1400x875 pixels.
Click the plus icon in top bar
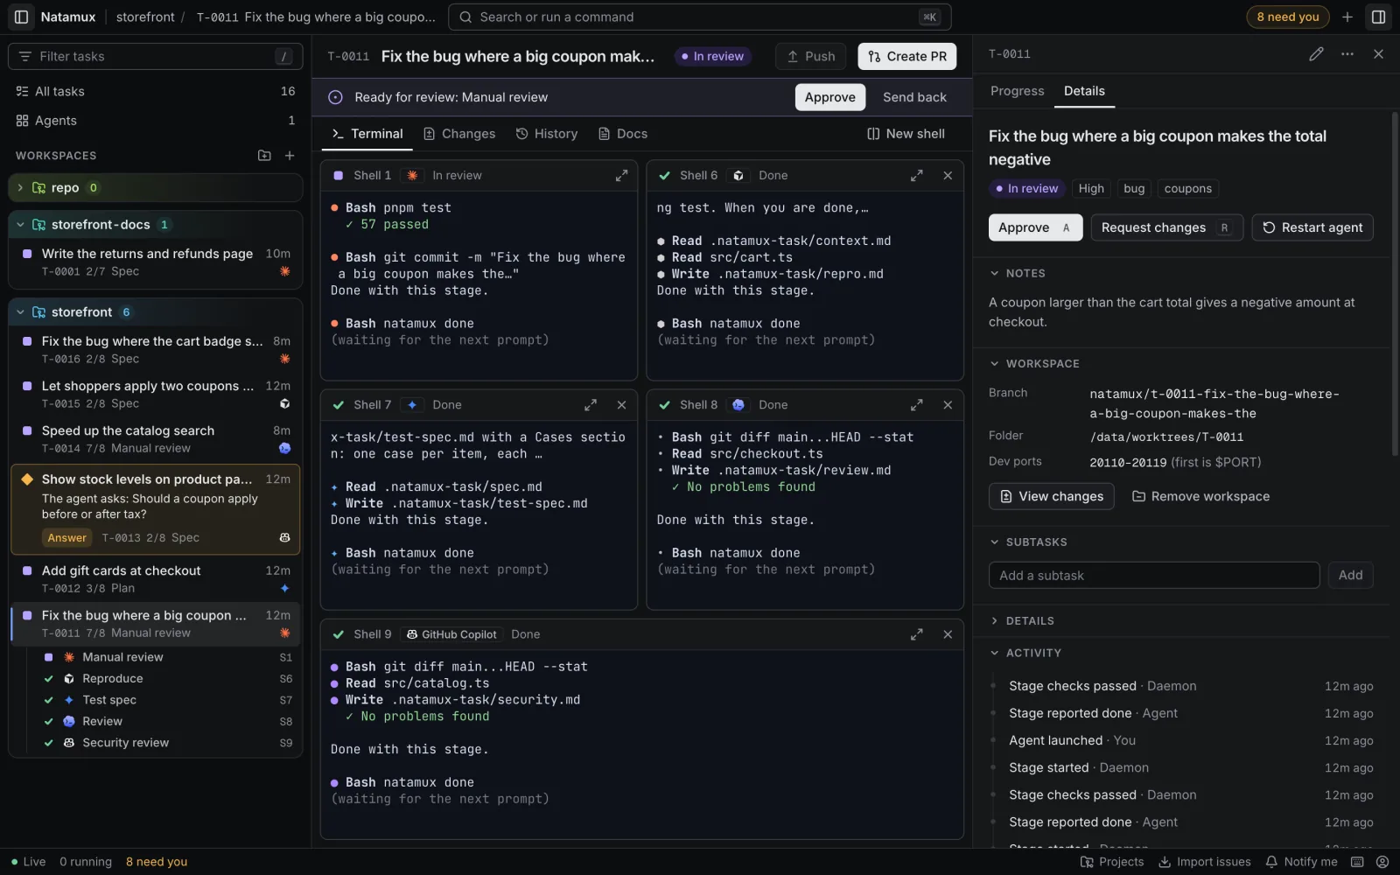[1347, 17]
